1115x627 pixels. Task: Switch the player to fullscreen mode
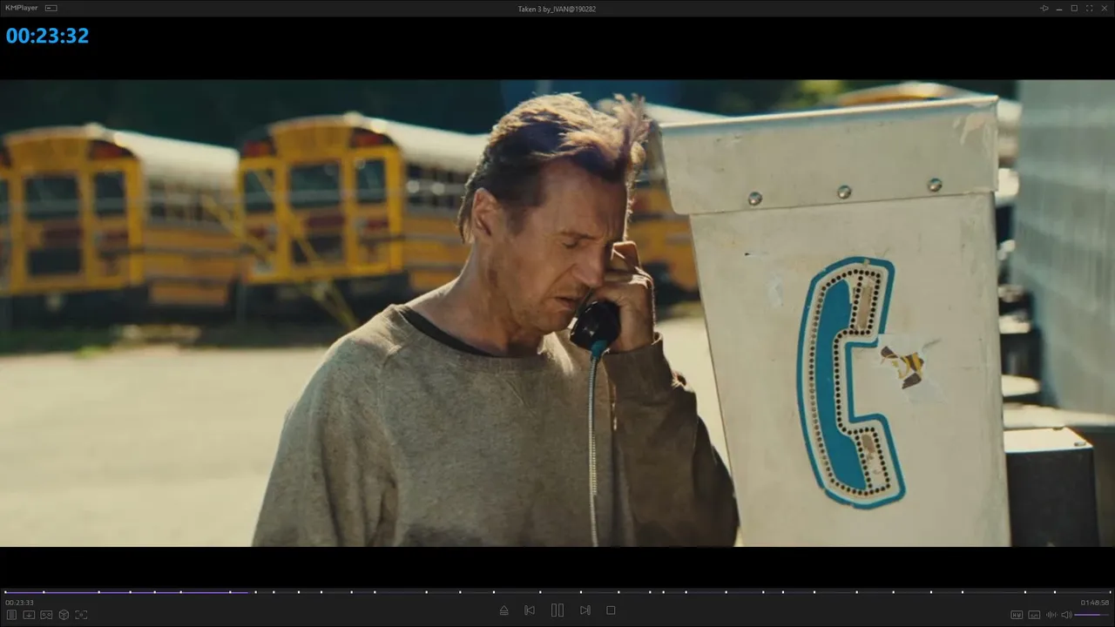click(1090, 8)
